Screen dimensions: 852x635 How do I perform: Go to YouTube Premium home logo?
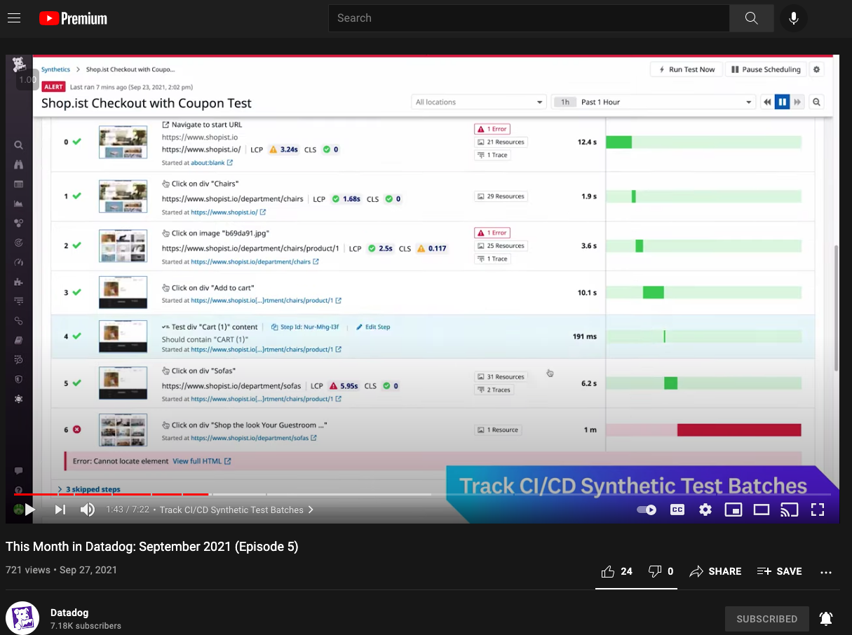pyautogui.click(x=73, y=18)
